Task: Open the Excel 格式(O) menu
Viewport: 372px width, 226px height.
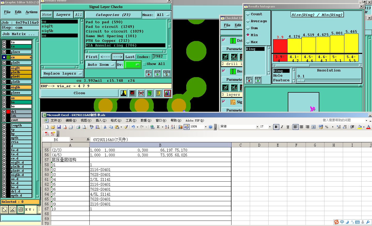Action: [x=116, y=120]
